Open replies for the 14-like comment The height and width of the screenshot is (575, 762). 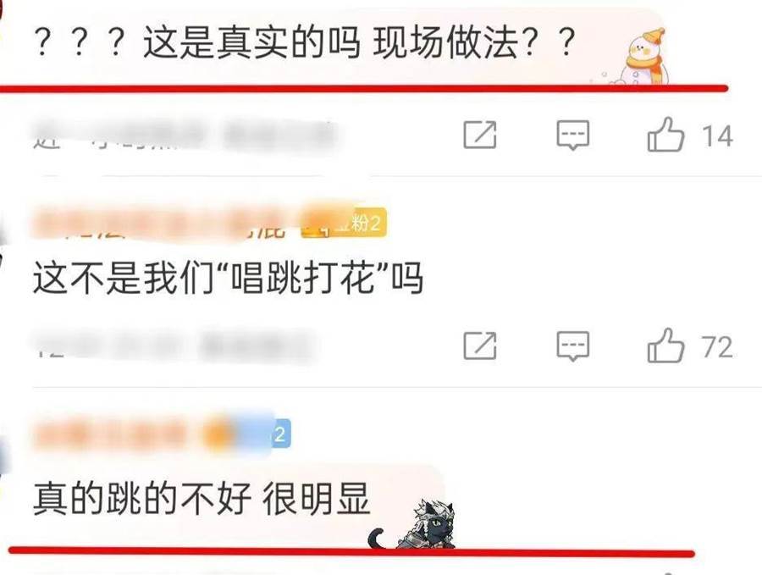pos(573,135)
